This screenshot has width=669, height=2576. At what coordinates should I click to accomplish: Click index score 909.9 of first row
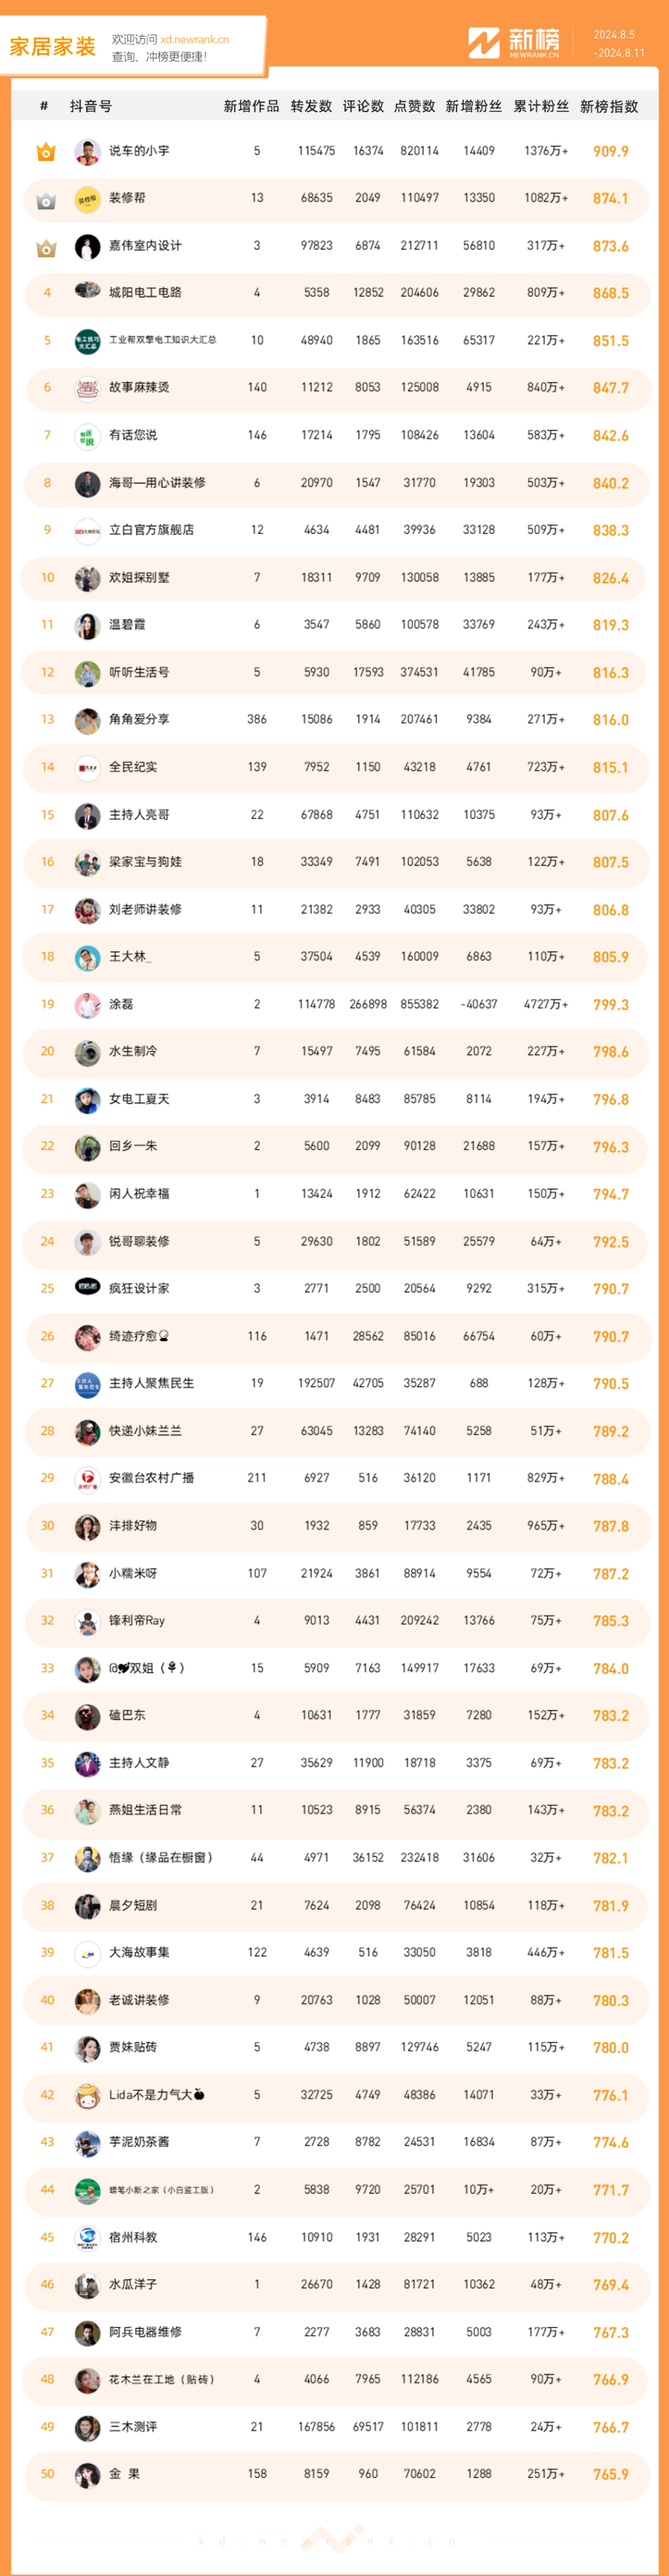(611, 152)
